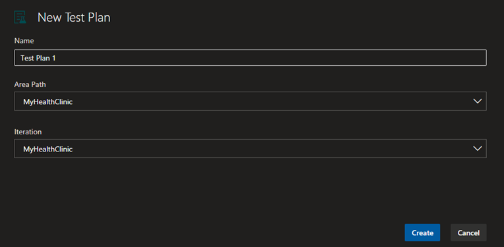Screen dimensions: 504x247
Task: Click the Area Path label
Action: click(x=30, y=84)
